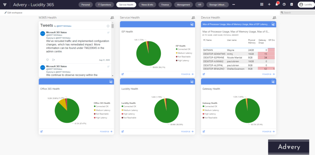The height and width of the screenshot is (155, 315).
Task: Open the @MSFT365Status link in Tweets header
Action: tap(64, 26)
